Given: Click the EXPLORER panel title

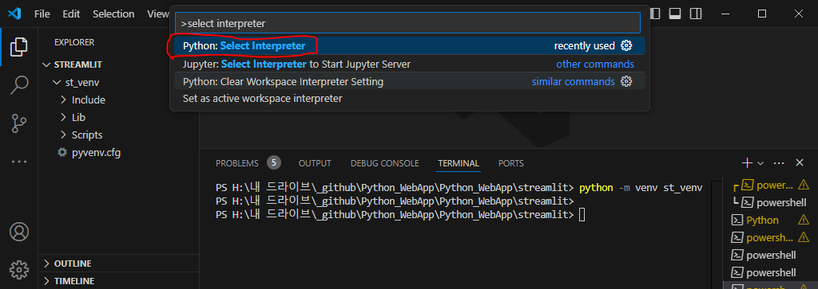Looking at the screenshot, I should (74, 43).
